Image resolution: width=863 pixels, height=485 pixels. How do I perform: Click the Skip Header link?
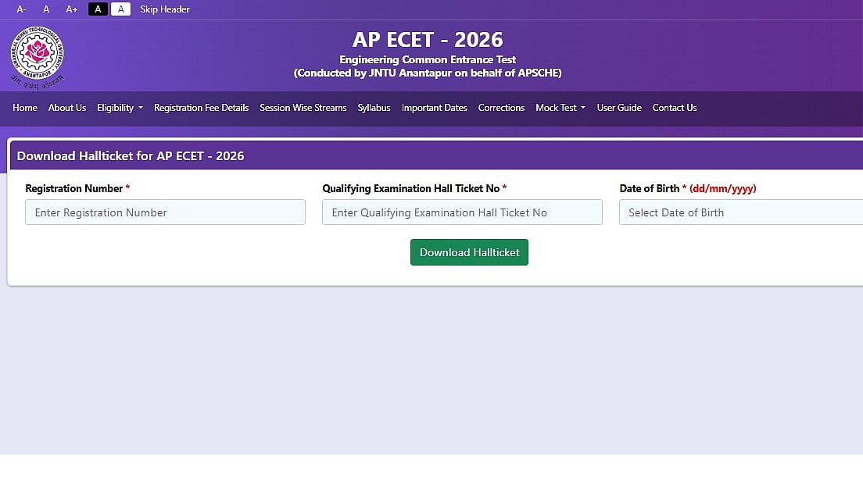click(x=165, y=9)
